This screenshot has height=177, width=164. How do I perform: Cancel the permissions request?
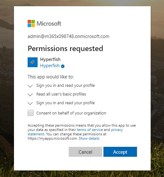pyautogui.click(x=85, y=152)
